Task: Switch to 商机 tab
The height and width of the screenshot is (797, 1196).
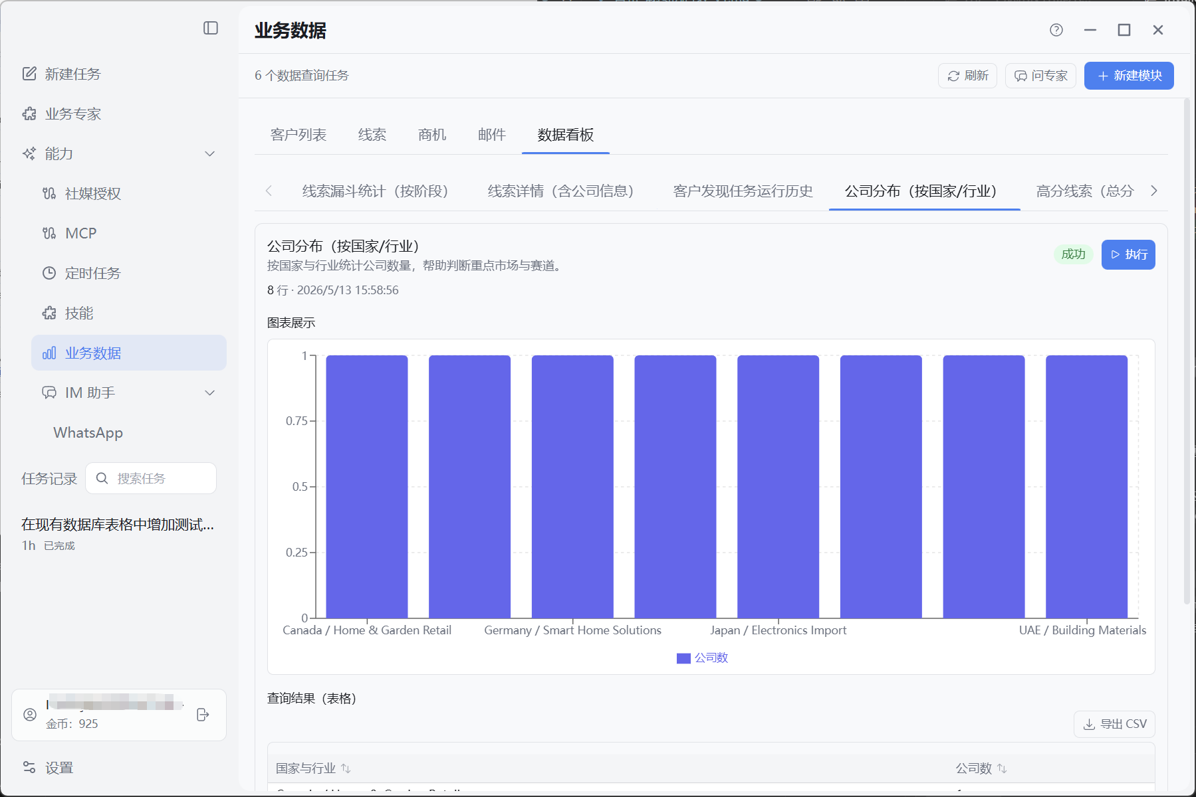Action: point(432,135)
